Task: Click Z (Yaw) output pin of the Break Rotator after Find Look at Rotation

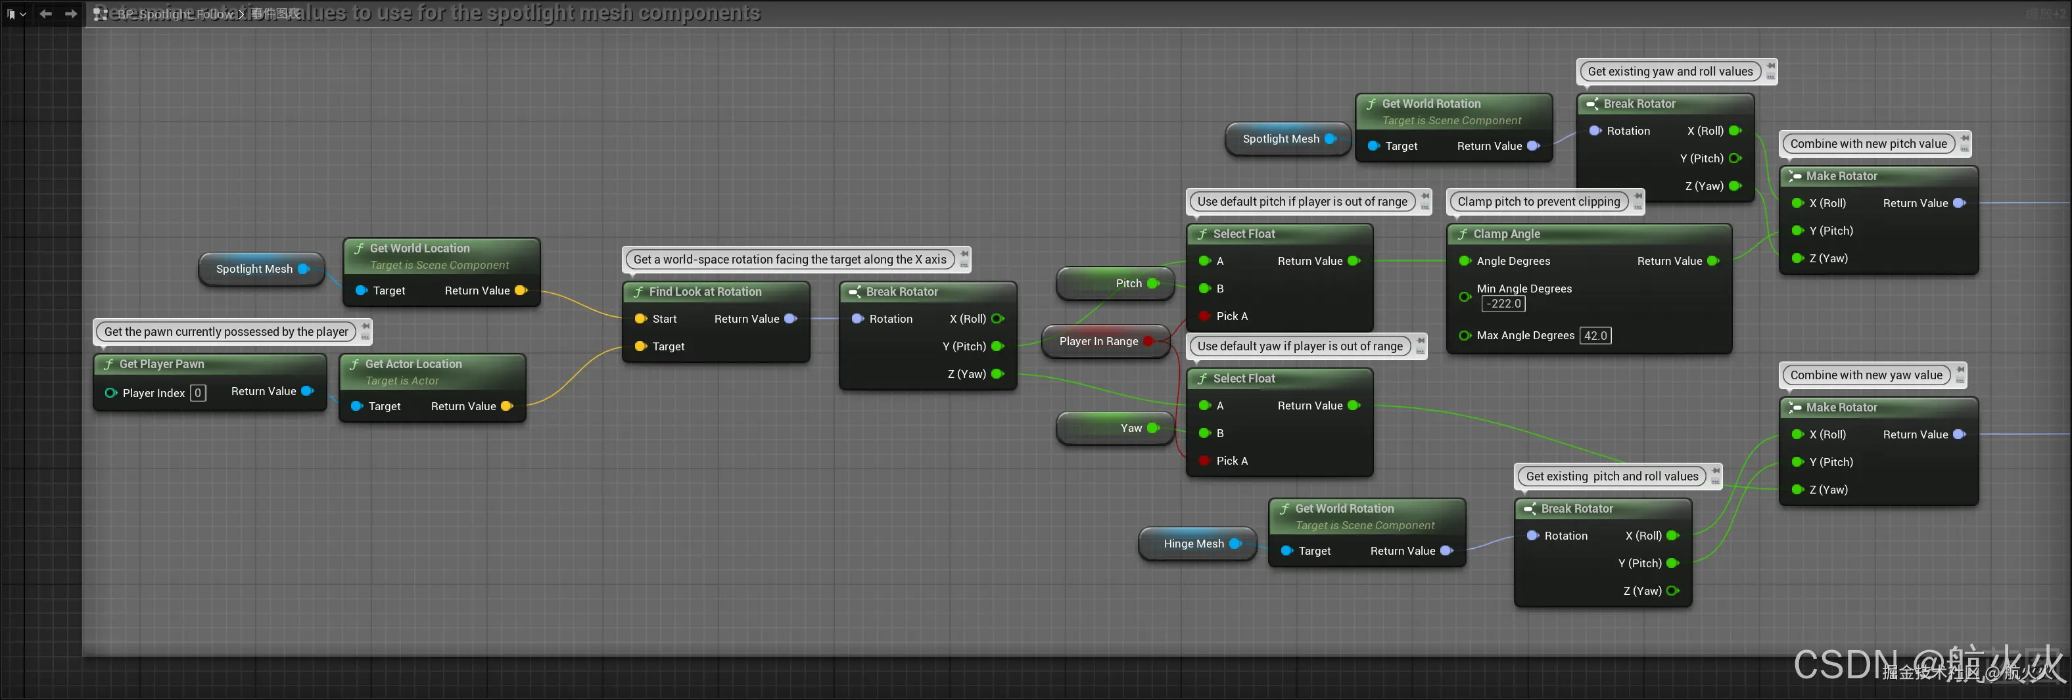Action: click(x=998, y=374)
